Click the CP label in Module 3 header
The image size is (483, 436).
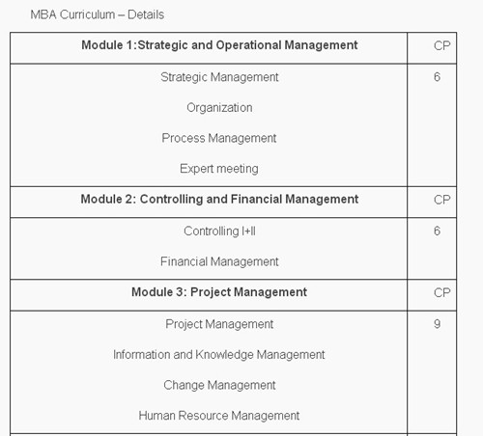[441, 292]
